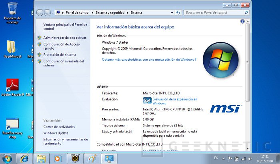Click Sistema y seguridad breadcrumb
This screenshot has height=164, width=280.
pos(110,12)
